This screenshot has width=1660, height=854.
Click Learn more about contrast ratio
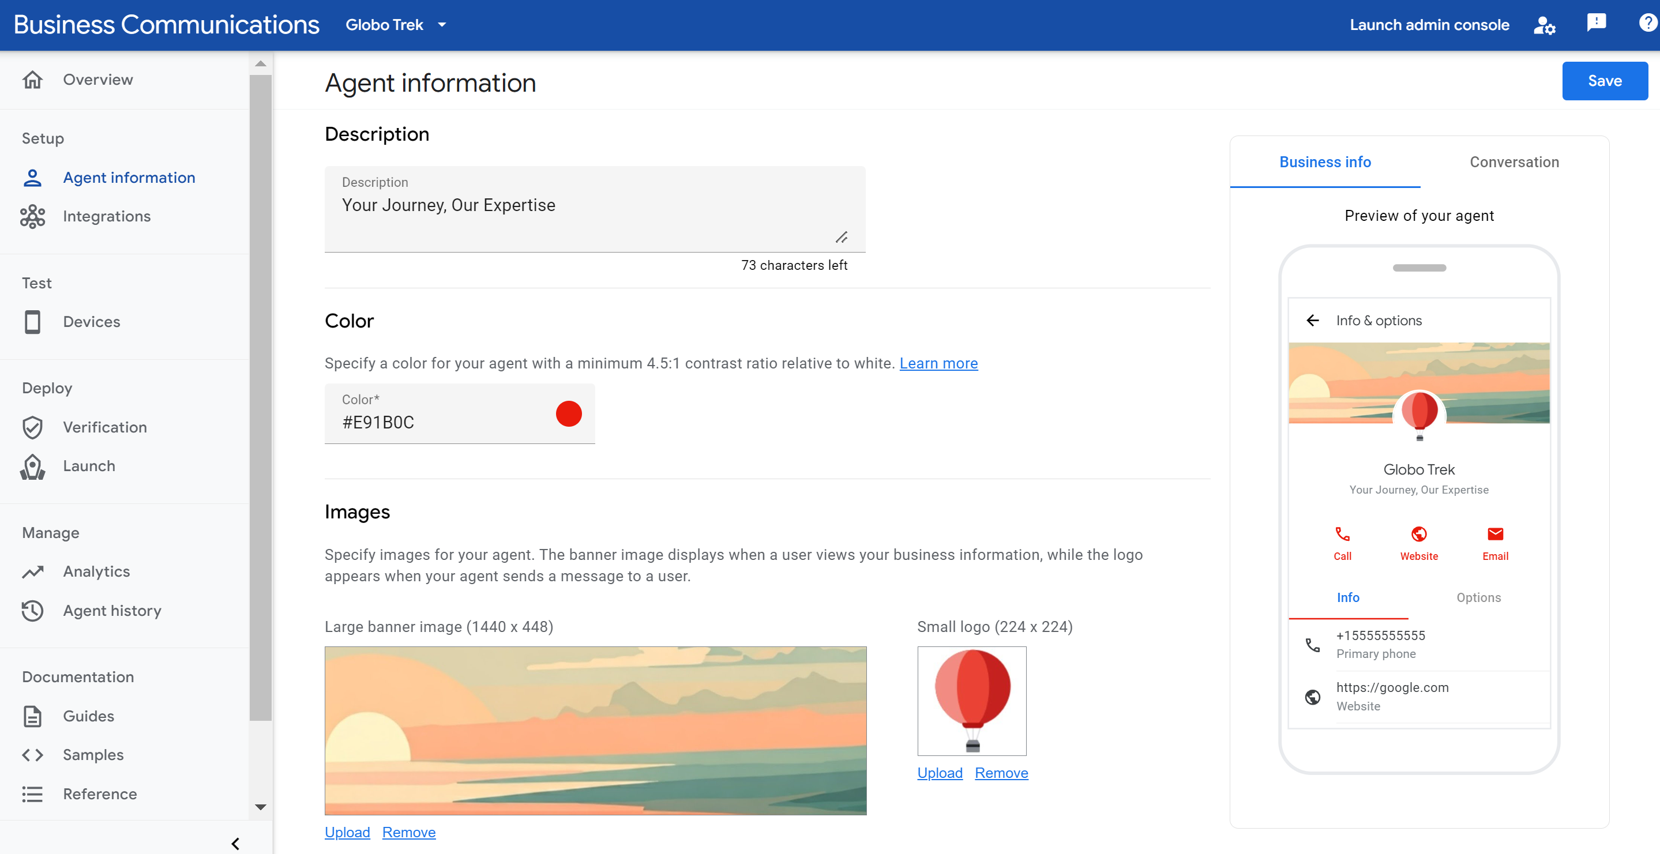938,363
